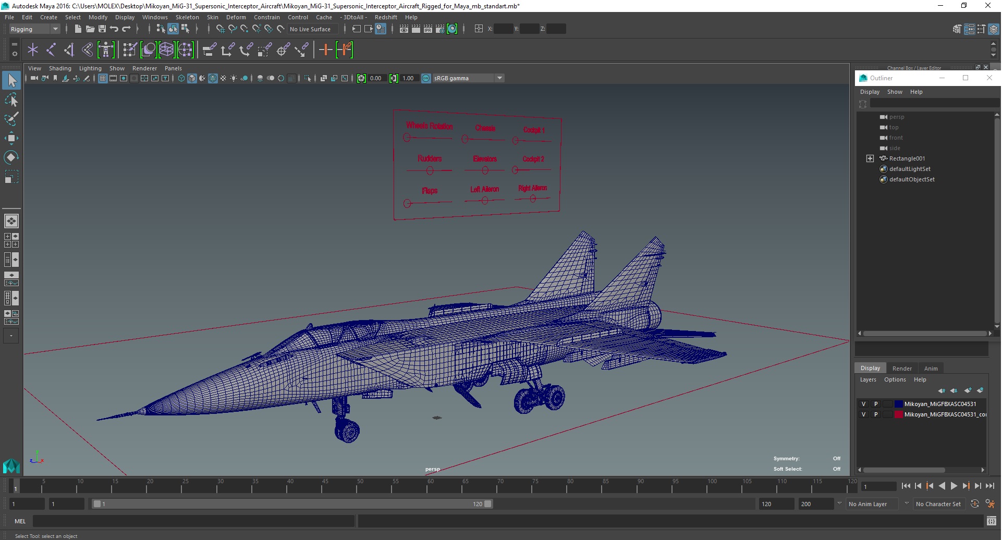The image size is (1002, 540).
Task: Open the Redshift menu
Action: coord(386,17)
